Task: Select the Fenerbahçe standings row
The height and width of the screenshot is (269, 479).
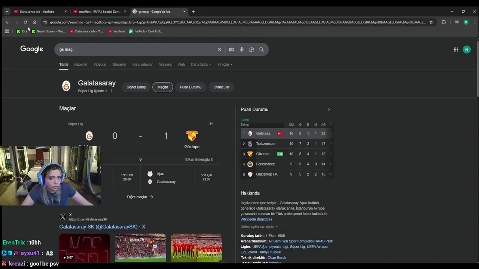Action: point(287,164)
